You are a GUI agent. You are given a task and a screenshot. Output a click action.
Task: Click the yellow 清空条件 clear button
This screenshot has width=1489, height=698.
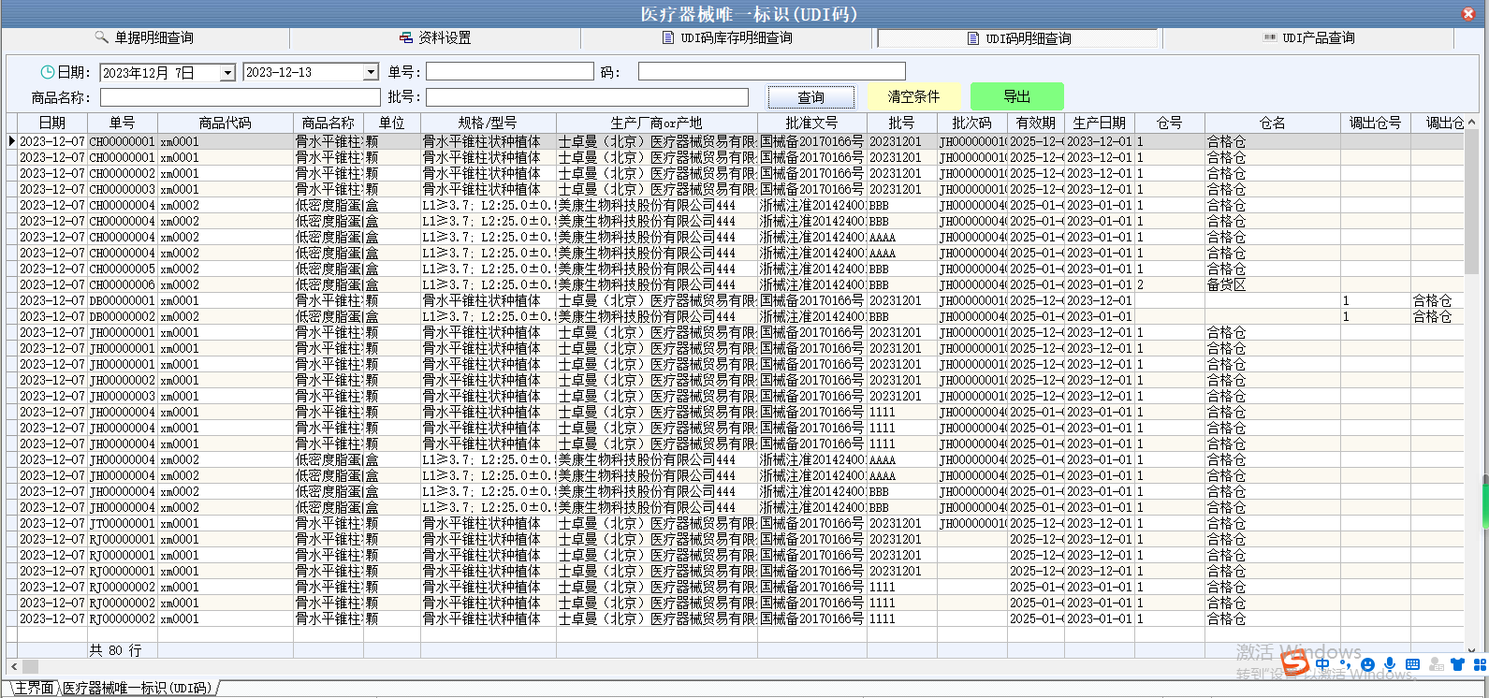point(913,96)
